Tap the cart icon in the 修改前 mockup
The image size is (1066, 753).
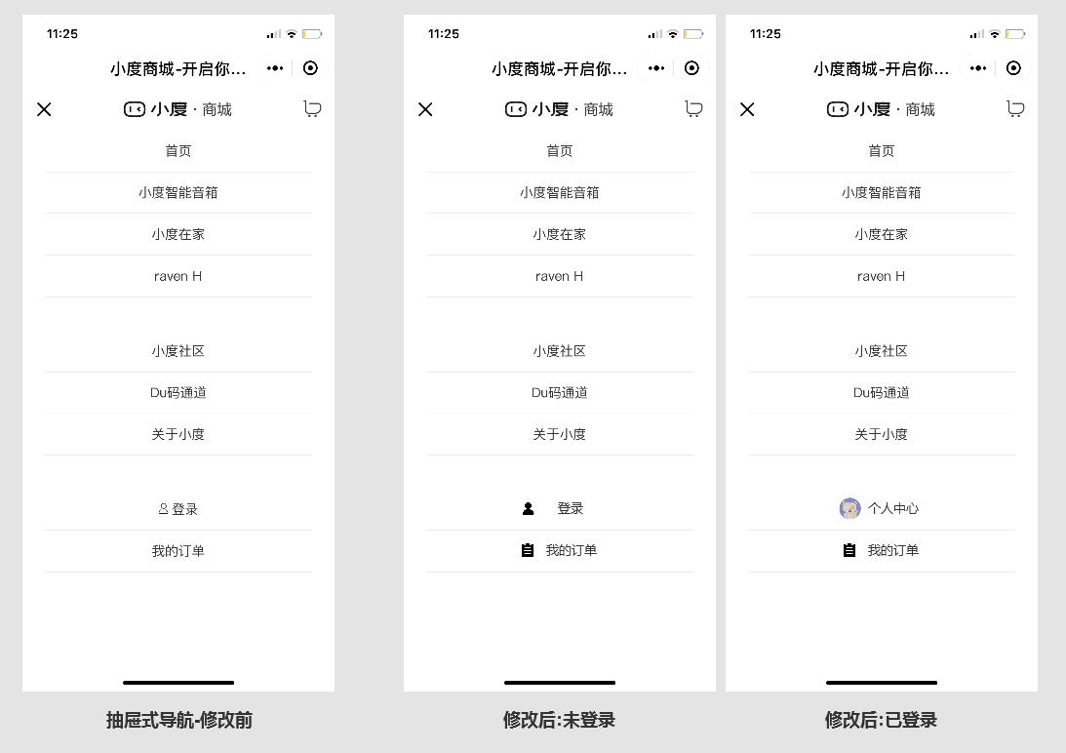click(x=312, y=109)
